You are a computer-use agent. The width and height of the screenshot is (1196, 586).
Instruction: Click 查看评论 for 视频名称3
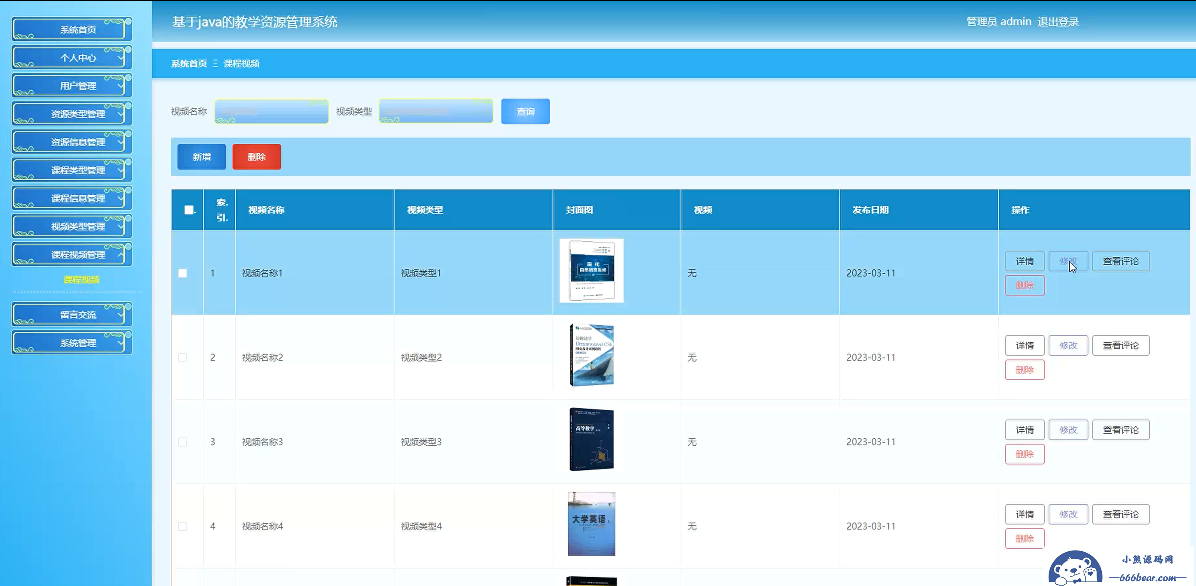coord(1121,430)
